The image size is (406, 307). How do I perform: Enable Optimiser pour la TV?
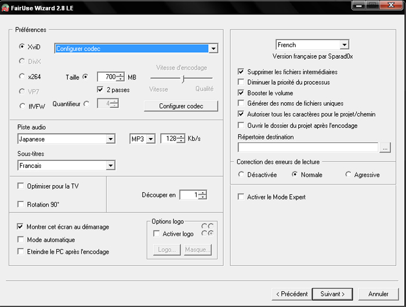(x=21, y=186)
